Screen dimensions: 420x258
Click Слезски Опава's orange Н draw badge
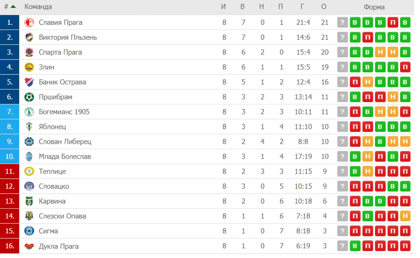click(405, 216)
